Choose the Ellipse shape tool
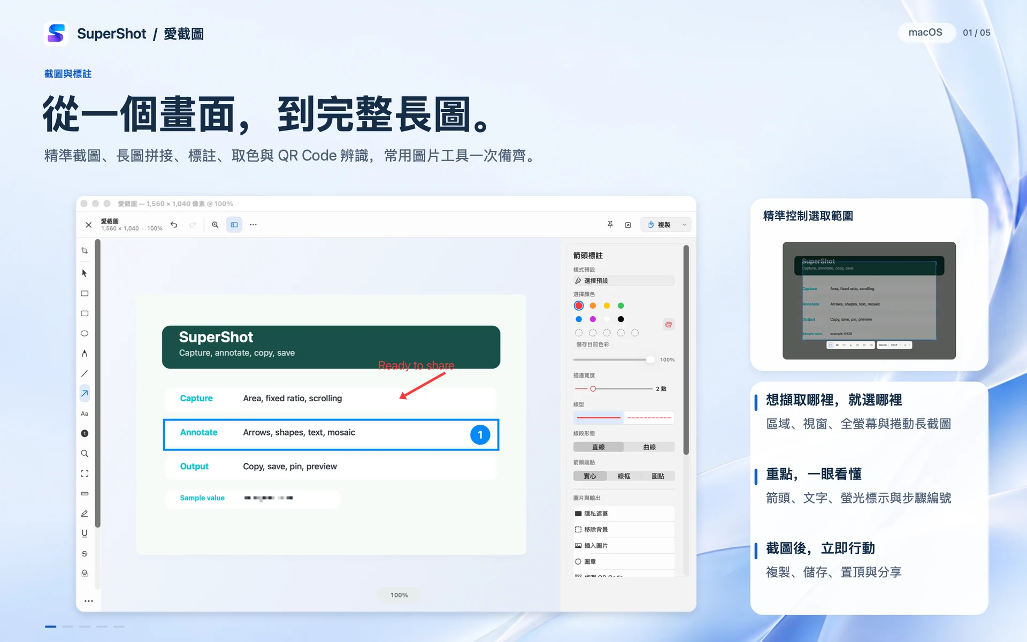The image size is (1027, 642). tap(85, 333)
